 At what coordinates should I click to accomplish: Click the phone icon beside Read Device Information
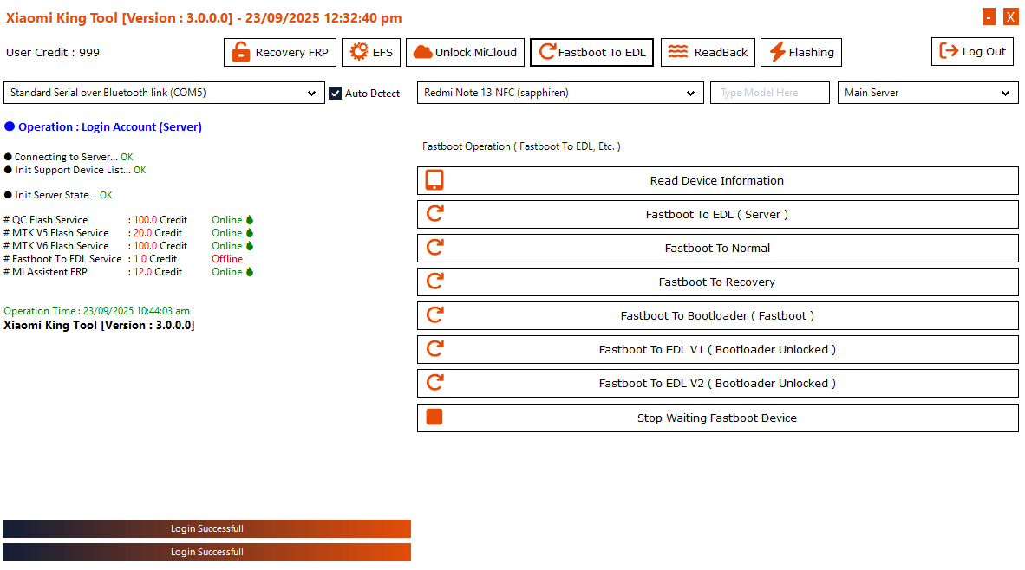434,179
